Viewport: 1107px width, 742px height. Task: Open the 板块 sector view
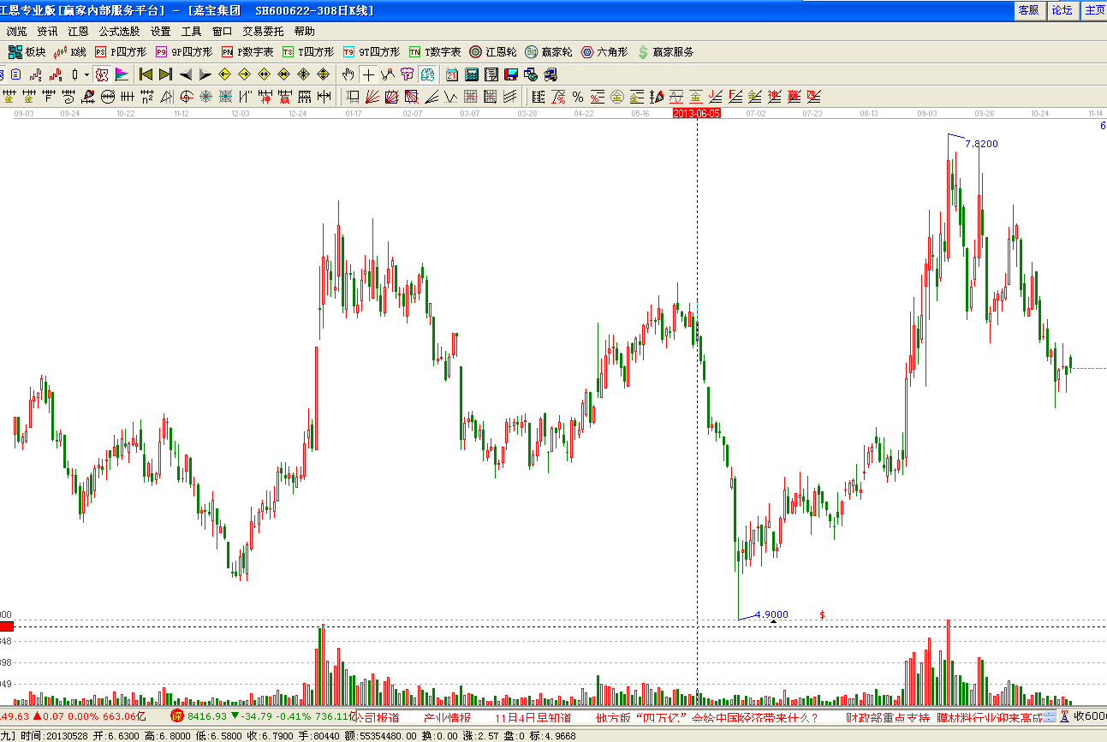tap(26, 52)
